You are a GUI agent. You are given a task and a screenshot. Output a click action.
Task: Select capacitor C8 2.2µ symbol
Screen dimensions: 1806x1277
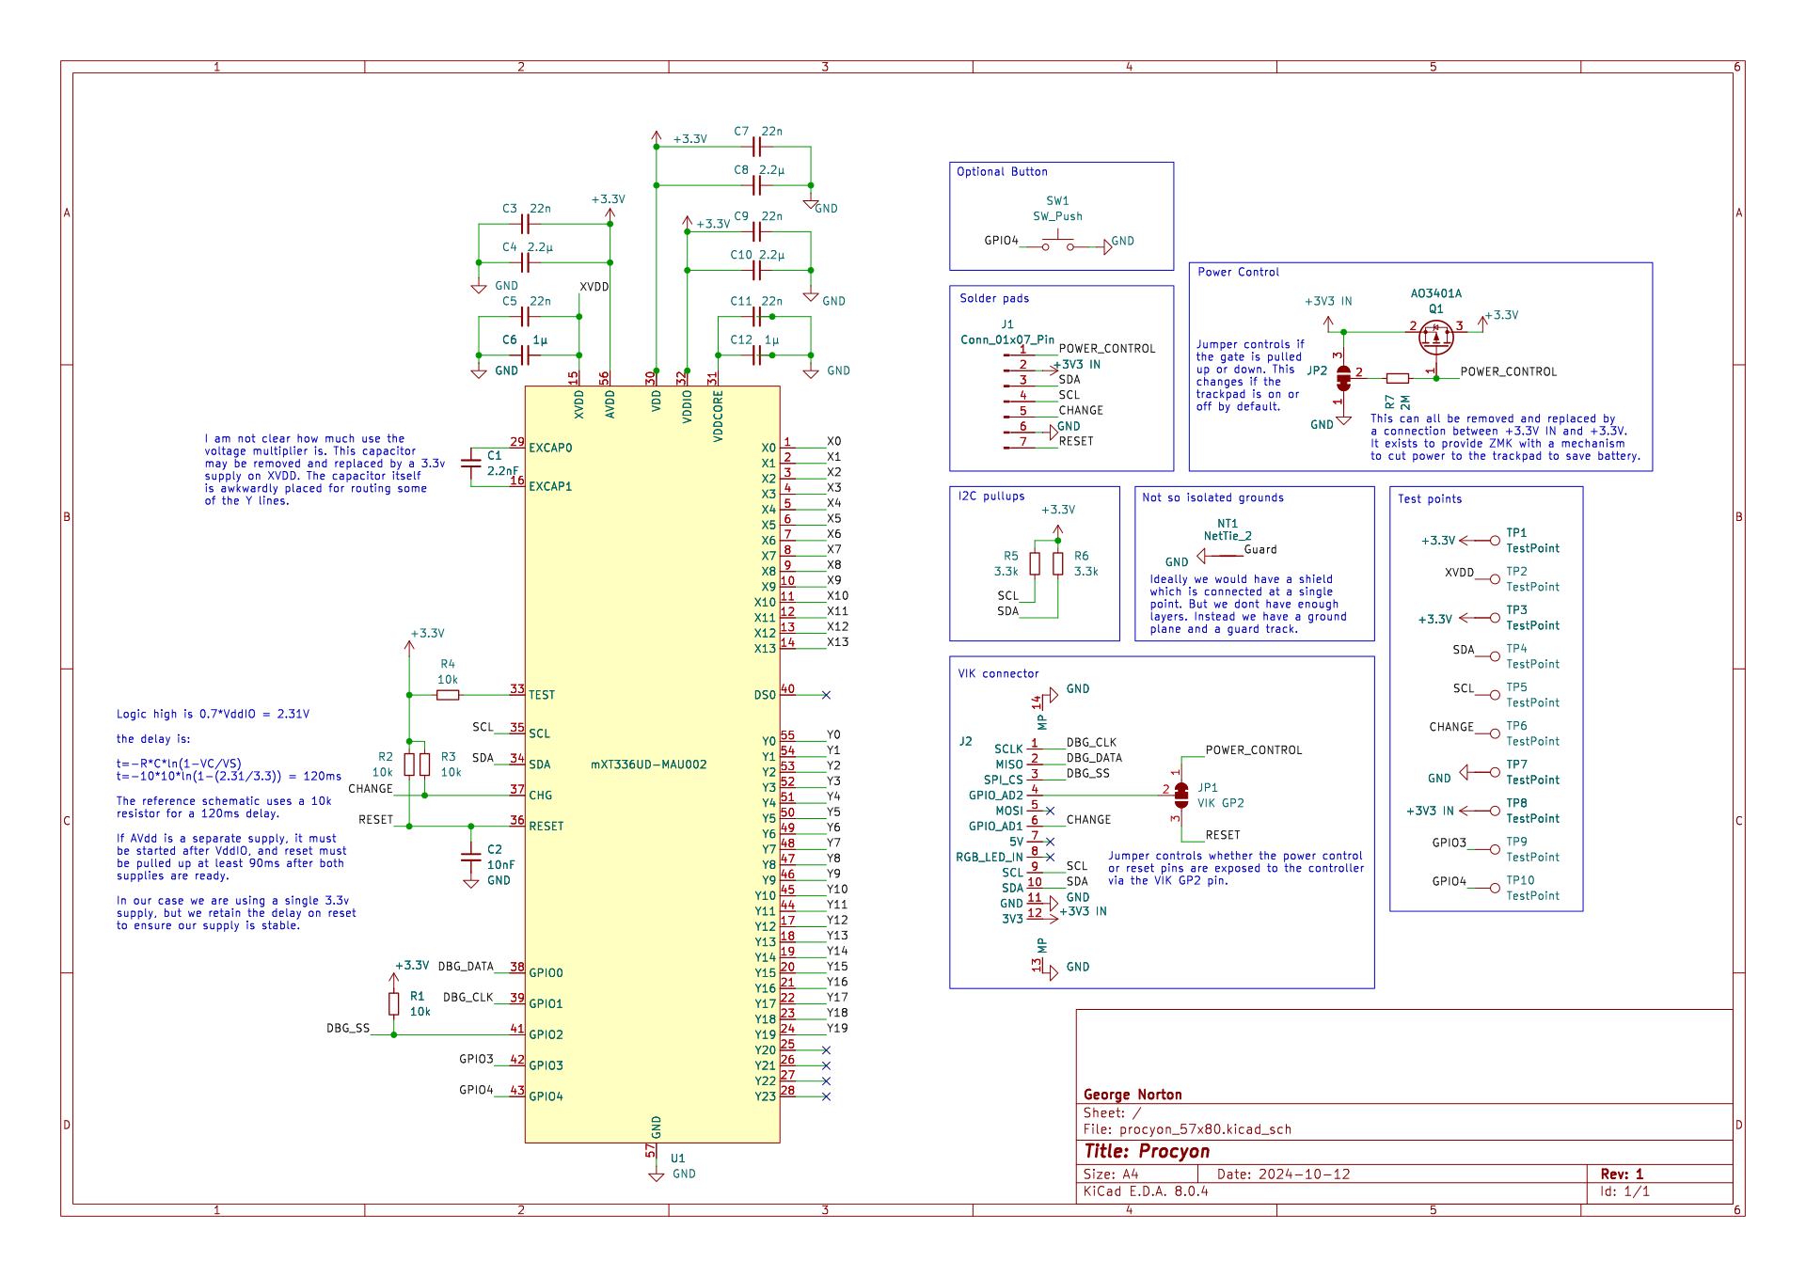pyautogui.click(x=756, y=185)
